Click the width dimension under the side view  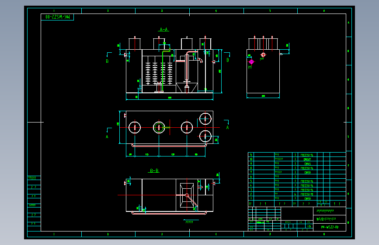click(x=263, y=96)
